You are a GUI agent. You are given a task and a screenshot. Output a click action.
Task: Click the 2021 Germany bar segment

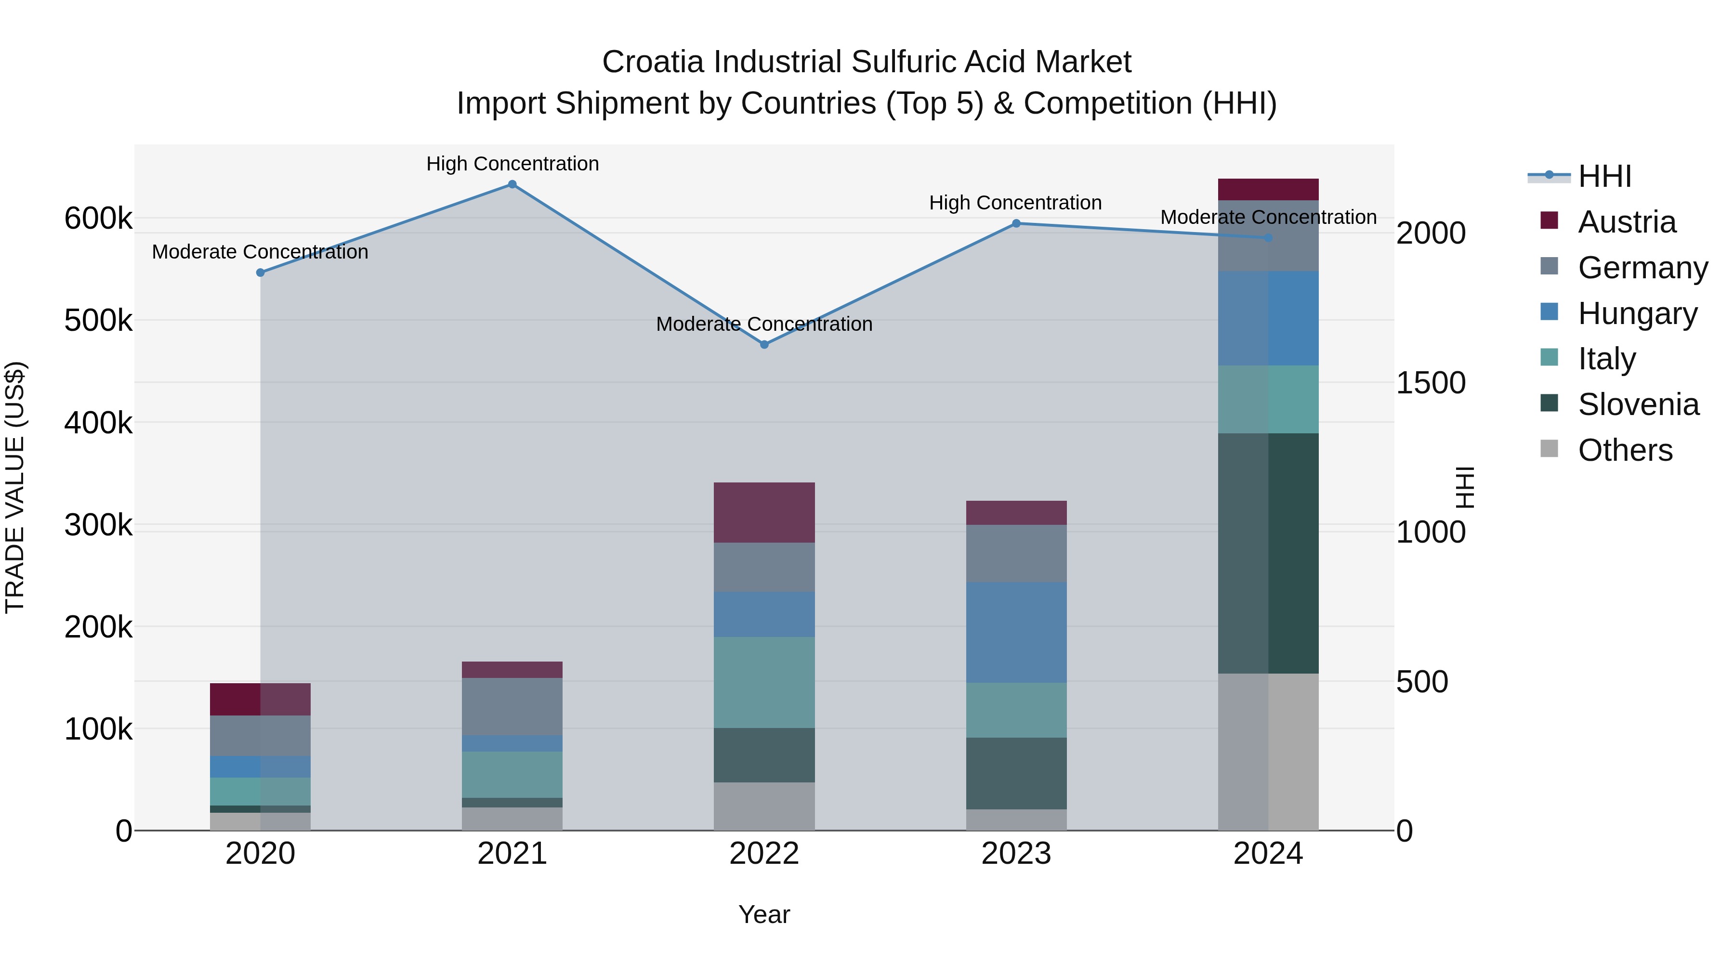[x=512, y=706]
